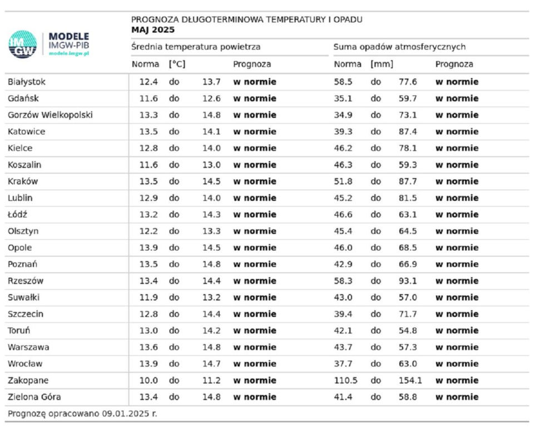Click the precipitation "w normie" forecast for Gdańsk
This screenshot has width=534, height=433.
[x=457, y=99]
